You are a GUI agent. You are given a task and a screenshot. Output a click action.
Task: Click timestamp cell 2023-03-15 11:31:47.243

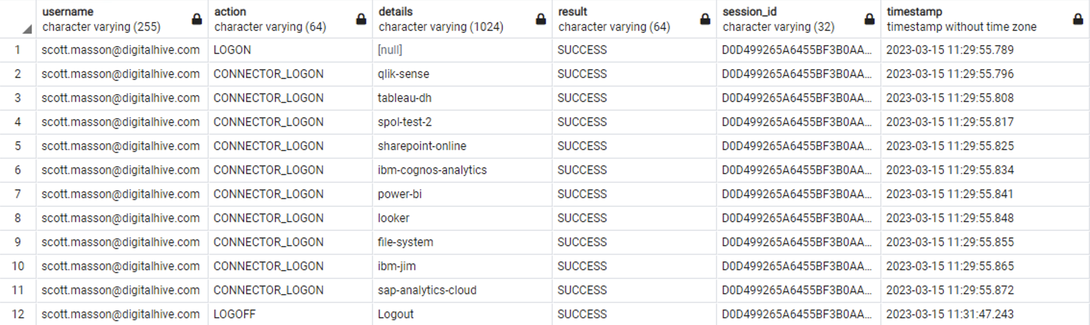click(x=985, y=314)
